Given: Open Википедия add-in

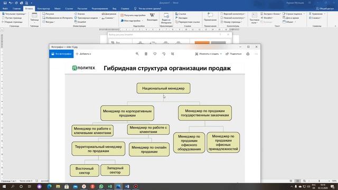Looking at the screenshot, I should coord(152,17).
